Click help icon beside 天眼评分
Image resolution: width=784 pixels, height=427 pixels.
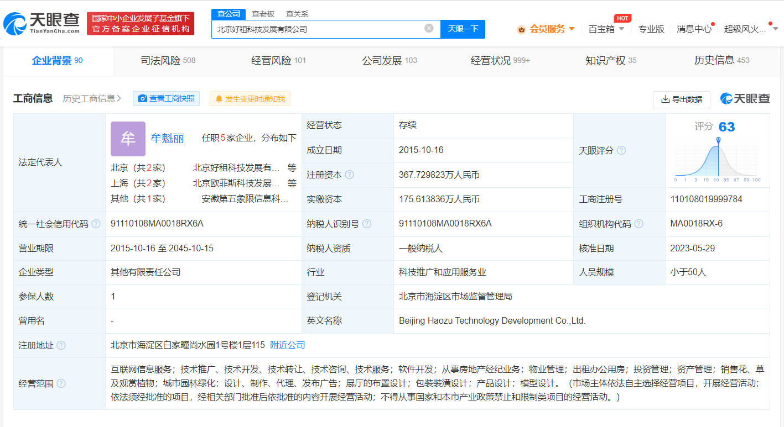click(621, 150)
